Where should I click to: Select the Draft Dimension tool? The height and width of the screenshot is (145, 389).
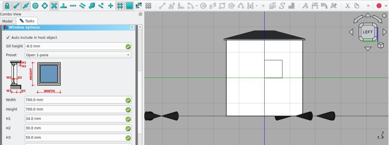tap(315, 6)
